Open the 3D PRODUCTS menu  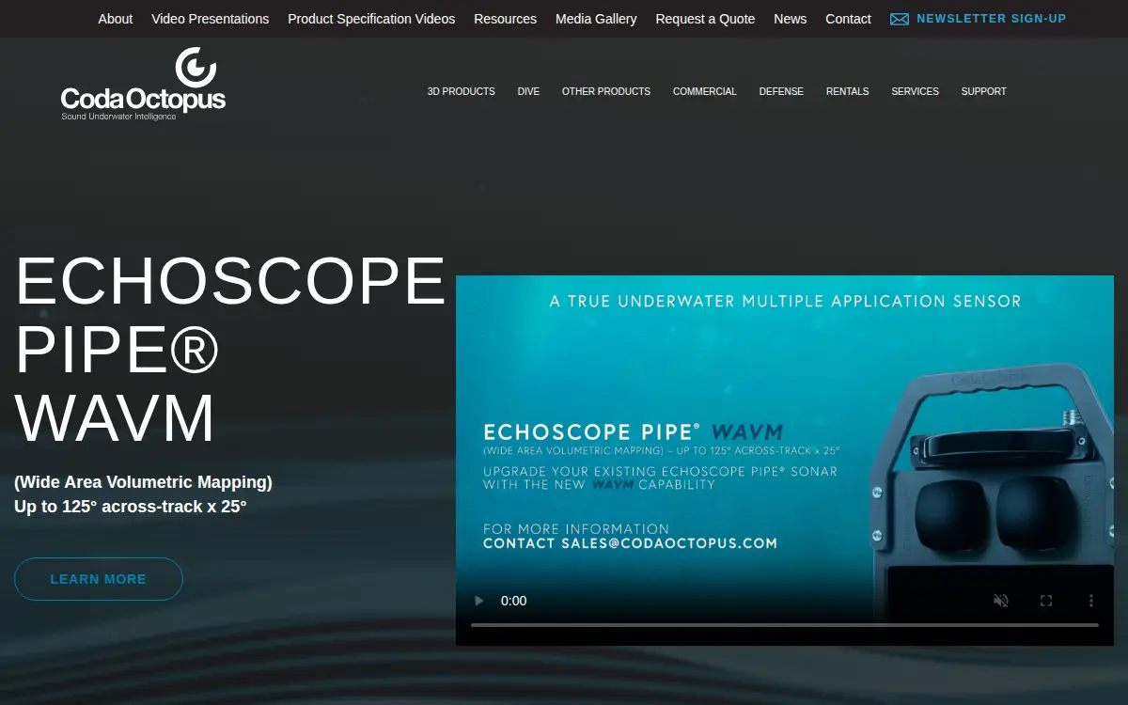pos(462,91)
